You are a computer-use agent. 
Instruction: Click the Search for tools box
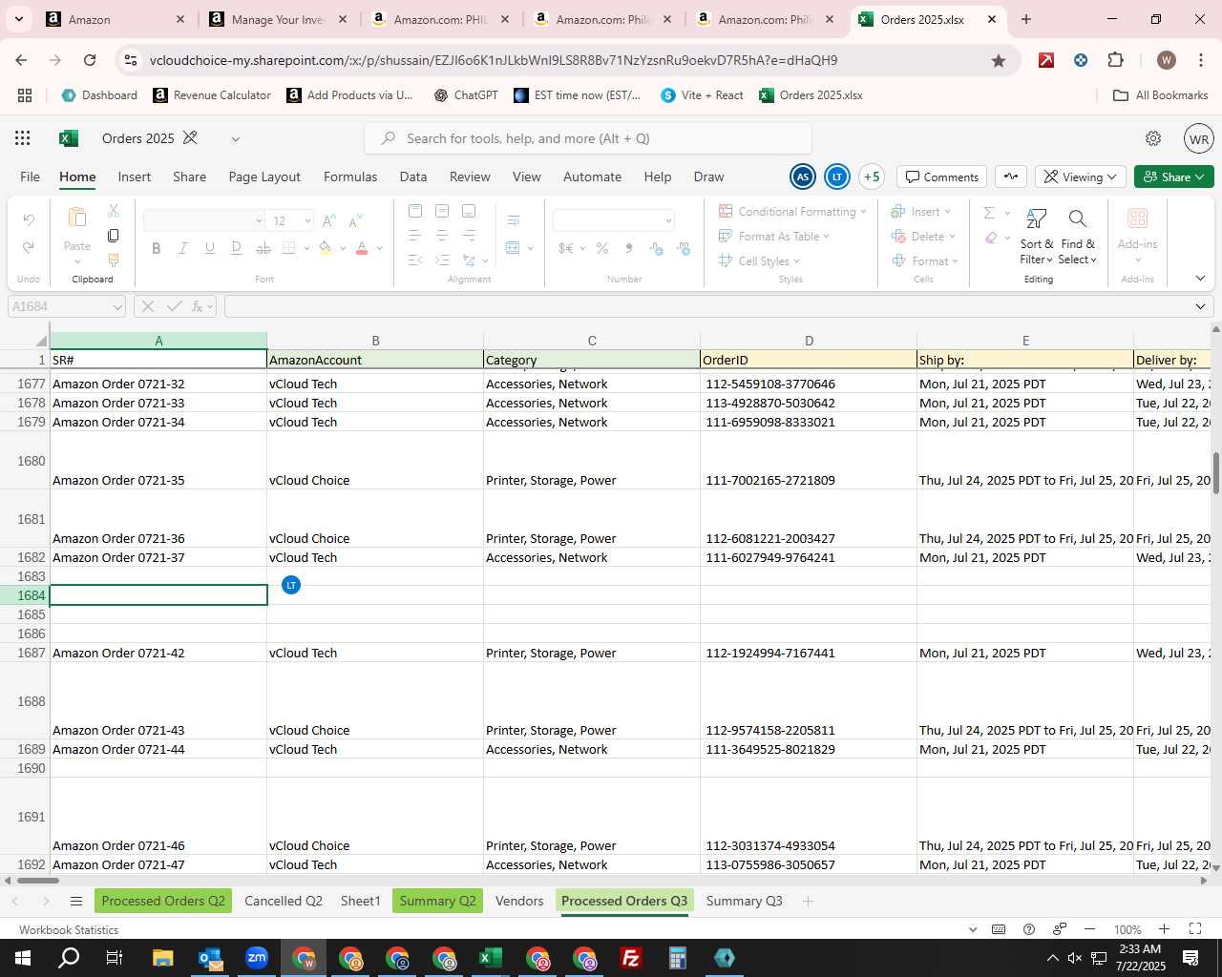(588, 138)
